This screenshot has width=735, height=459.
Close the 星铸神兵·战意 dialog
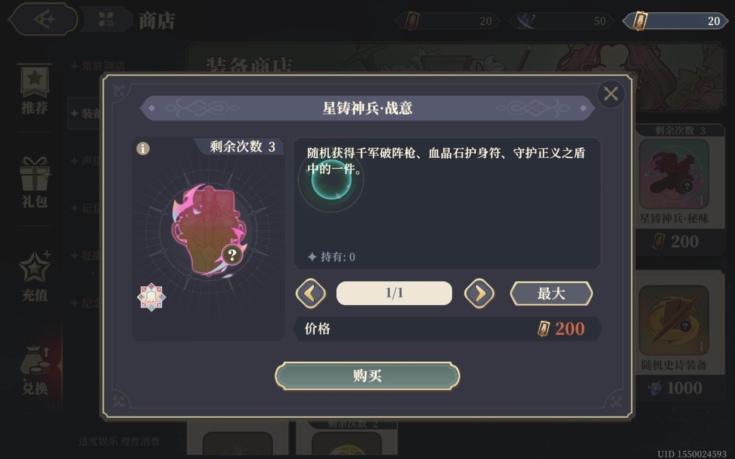click(611, 94)
